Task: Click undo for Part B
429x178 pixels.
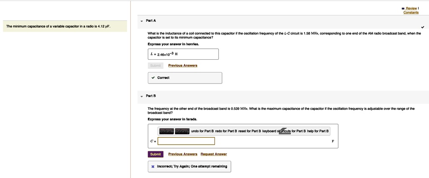Action: [202, 131]
